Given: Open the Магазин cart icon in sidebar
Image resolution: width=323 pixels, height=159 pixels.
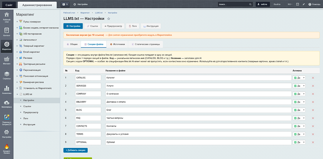Looking at the screenshot, I should [x=7, y=60].
